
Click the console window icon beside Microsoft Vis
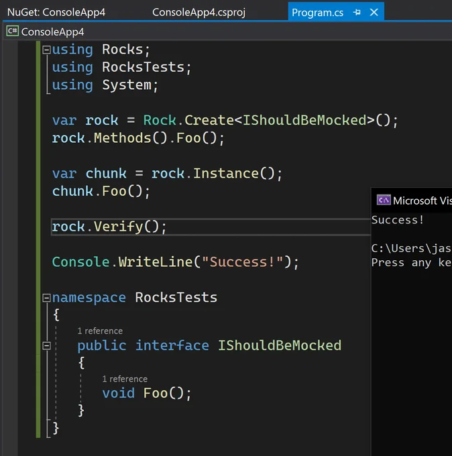click(x=384, y=201)
